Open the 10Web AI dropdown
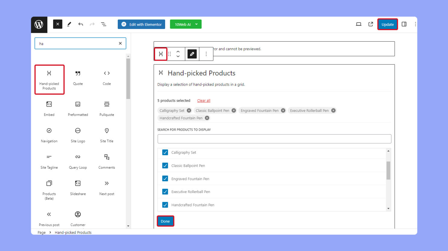 tap(186, 24)
